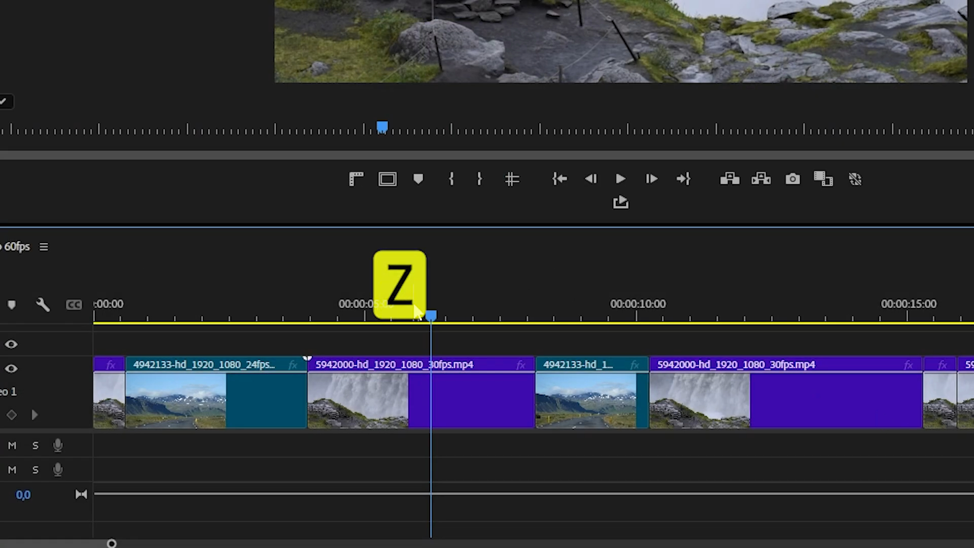The height and width of the screenshot is (548, 974).
Task: Toggle visibility of the top video track
Action: pos(11,344)
